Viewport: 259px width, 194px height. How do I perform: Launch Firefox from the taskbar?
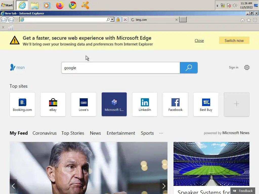(x=60, y=5)
